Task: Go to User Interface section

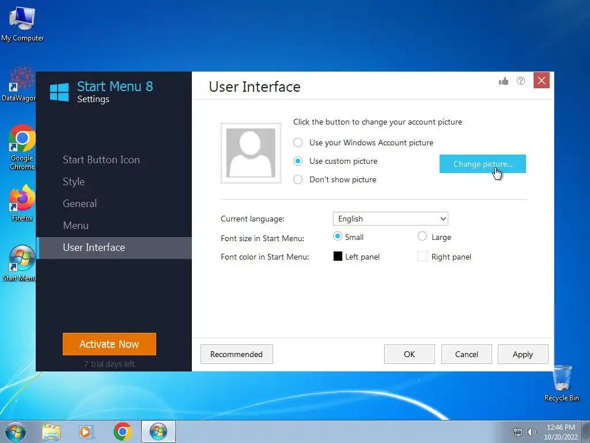Action: coord(114,247)
